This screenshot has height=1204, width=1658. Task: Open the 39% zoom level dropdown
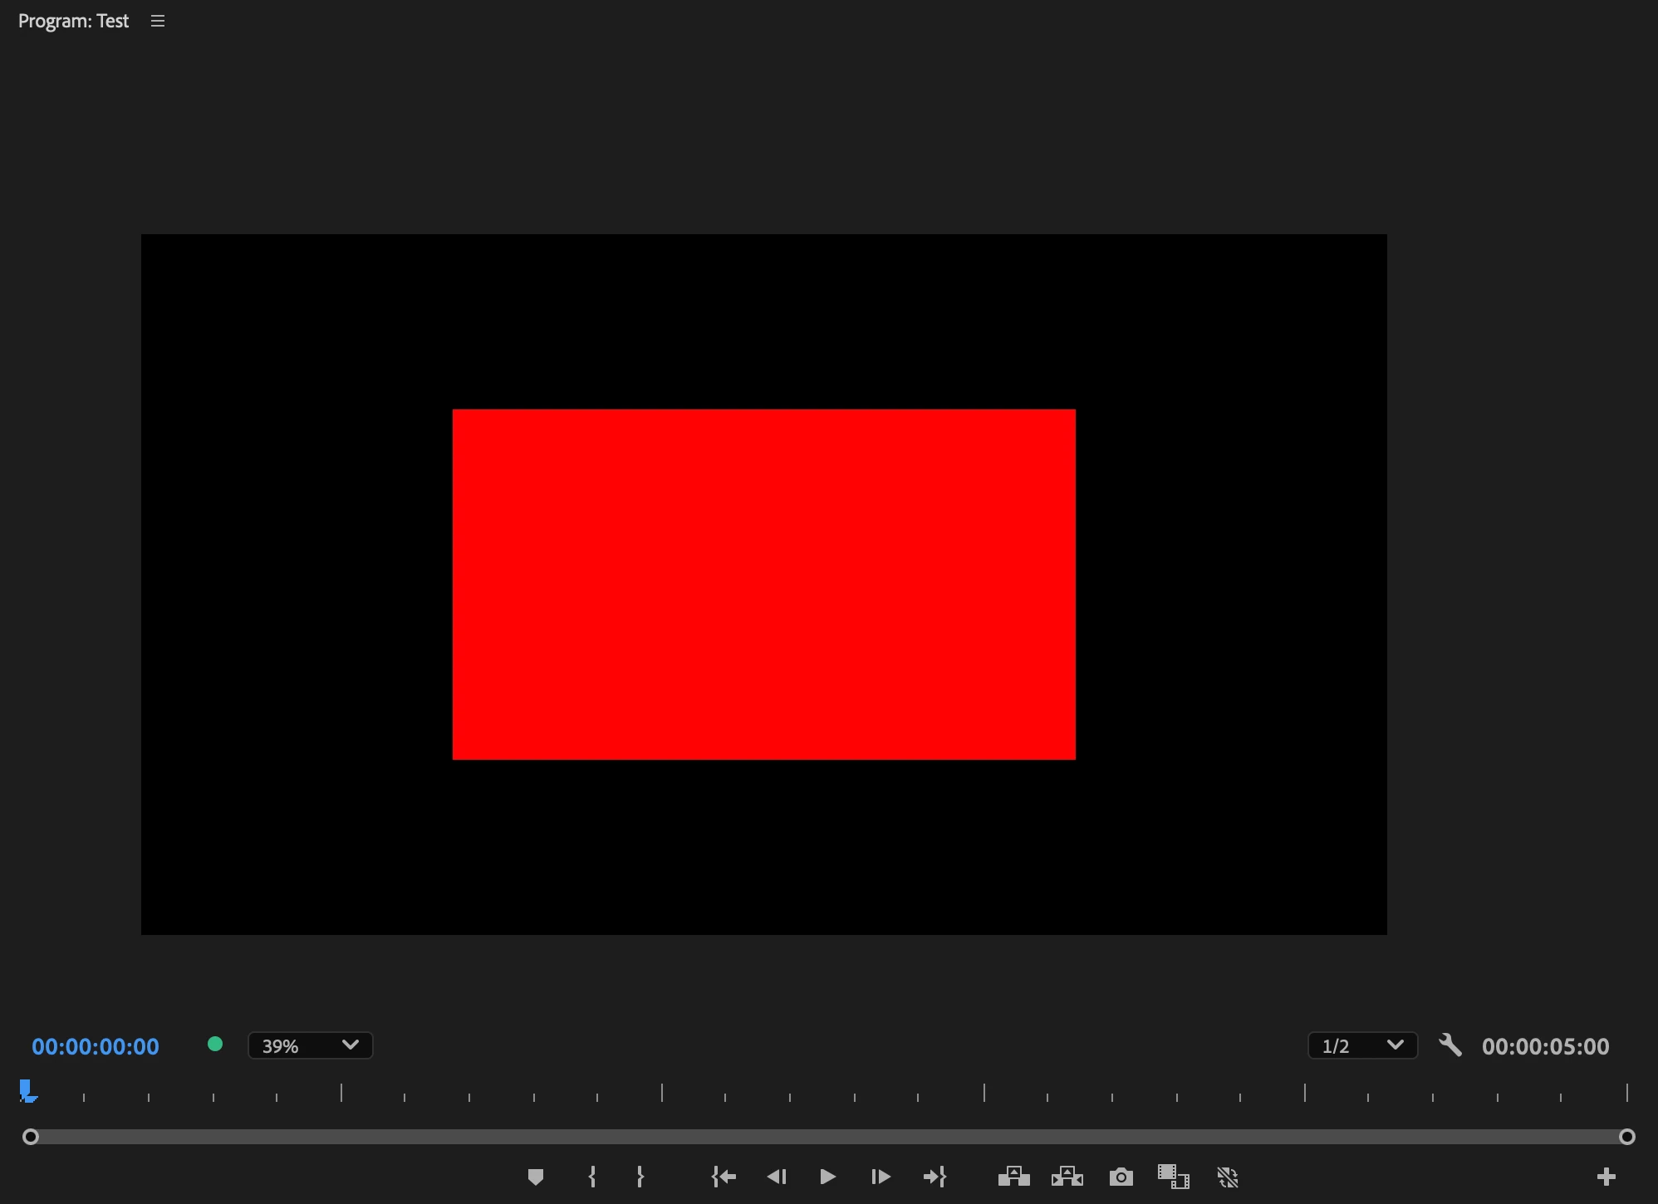(x=310, y=1045)
